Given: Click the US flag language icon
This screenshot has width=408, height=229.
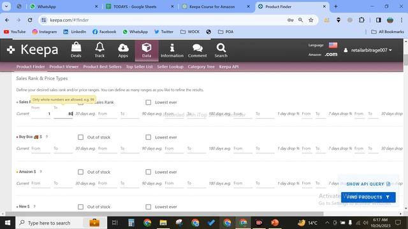Looking at the screenshot, I should click(x=333, y=45).
